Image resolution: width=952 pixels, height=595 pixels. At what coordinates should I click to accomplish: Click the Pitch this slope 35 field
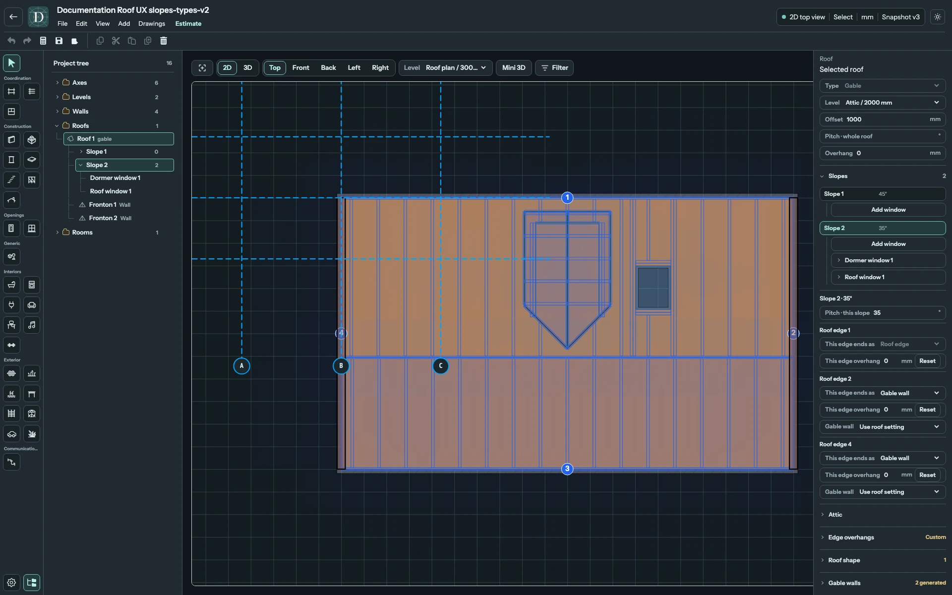tap(882, 313)
